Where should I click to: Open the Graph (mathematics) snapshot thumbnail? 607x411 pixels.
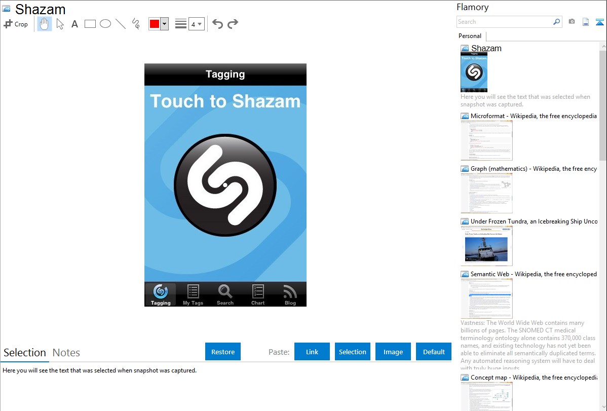click(486, 193)
